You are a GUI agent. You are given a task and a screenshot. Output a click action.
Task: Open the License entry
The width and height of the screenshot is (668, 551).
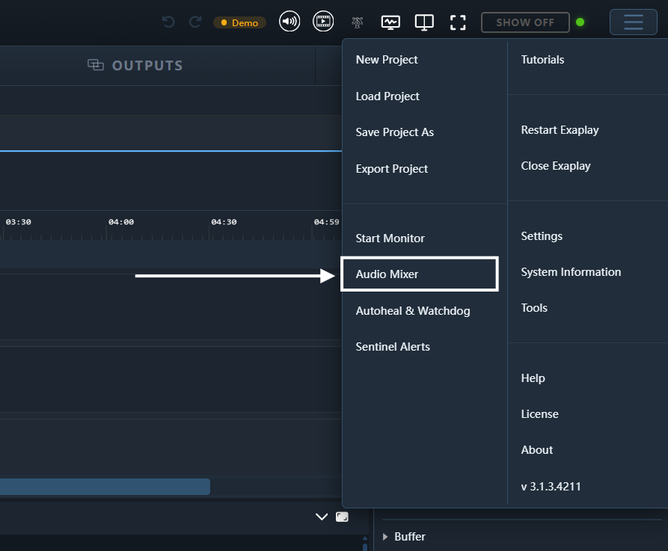(540, 414)
